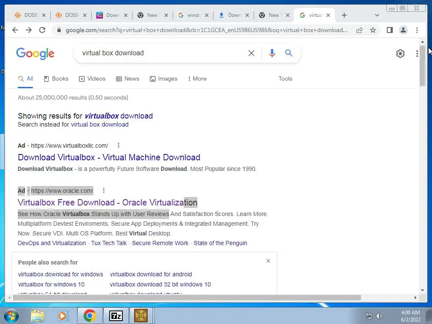
Task: Select the Videos results tab
Action: pos(92,78)
